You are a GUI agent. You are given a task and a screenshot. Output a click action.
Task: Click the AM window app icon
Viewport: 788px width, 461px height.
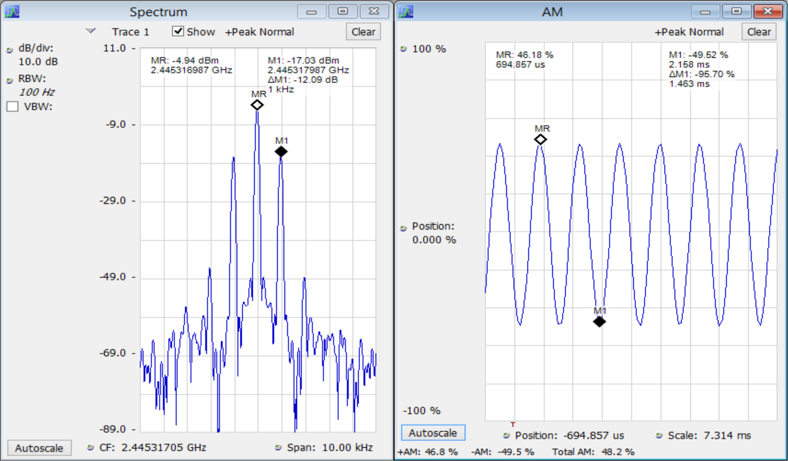click(406, 11)
